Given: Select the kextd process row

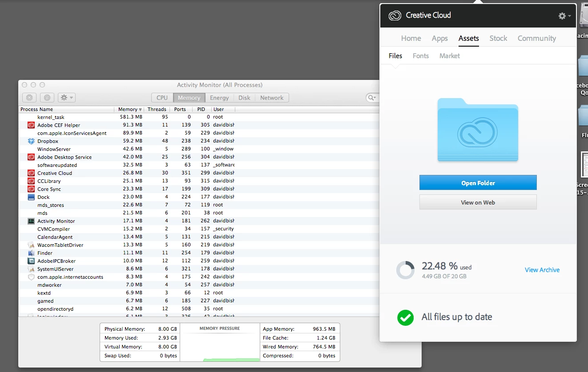Looking at the screenshot, I should pyautogui.click(x=199, y=293).
